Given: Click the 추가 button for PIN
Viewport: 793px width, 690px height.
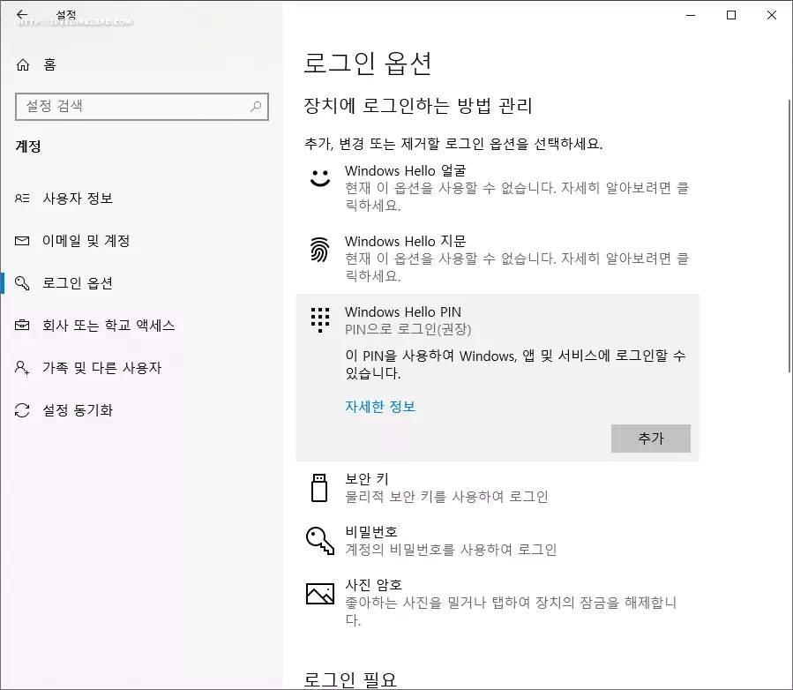Looking at the screenshot, I should (650, 438).
